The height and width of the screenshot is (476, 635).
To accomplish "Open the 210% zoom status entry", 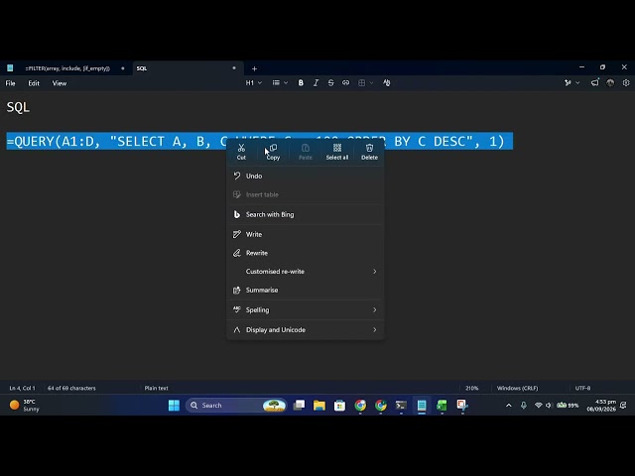I will 472,388.
